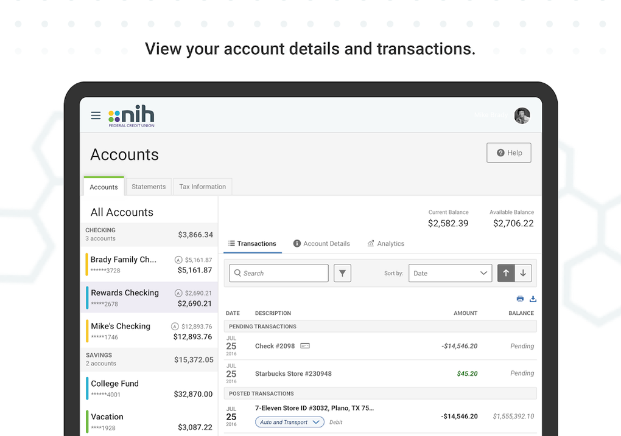
Task: Switch to the Statements tab
Action: (x=149, y=187)
